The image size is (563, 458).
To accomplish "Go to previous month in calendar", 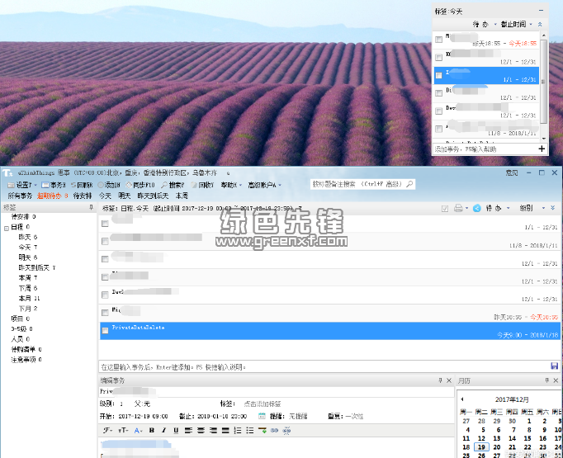I will (x=462, y=399).
